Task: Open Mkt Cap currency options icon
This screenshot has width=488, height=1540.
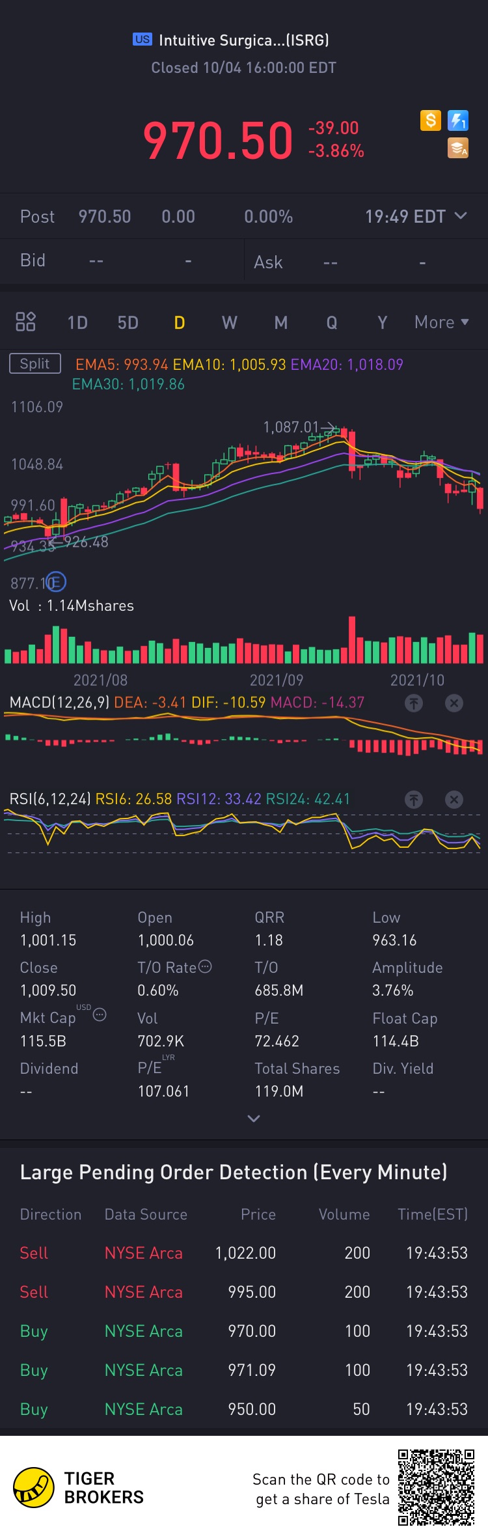Action: coord(100,1015)
